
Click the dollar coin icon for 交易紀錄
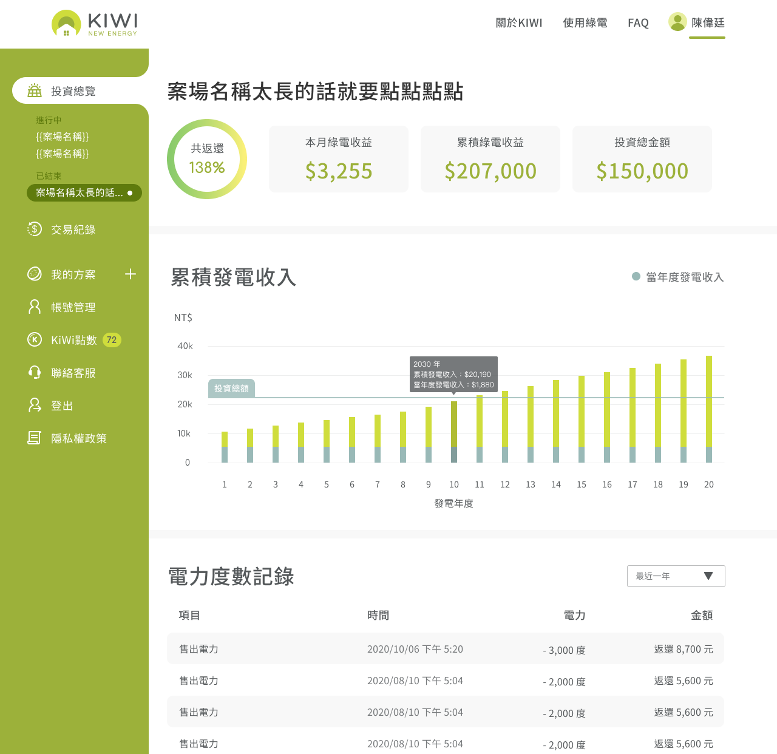[x=35, y=229]
